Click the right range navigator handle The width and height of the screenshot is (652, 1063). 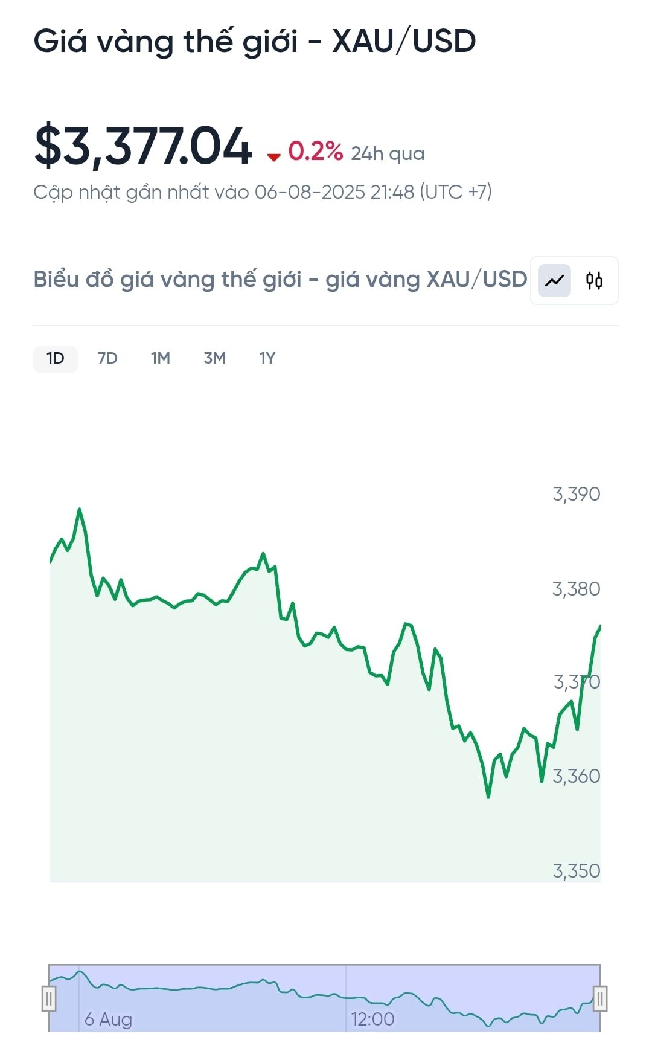click(600, 998)
